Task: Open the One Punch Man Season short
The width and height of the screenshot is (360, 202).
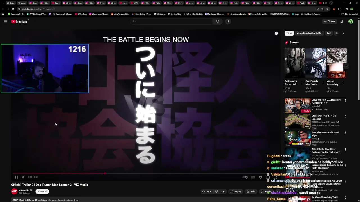Action: coord(315,63)
